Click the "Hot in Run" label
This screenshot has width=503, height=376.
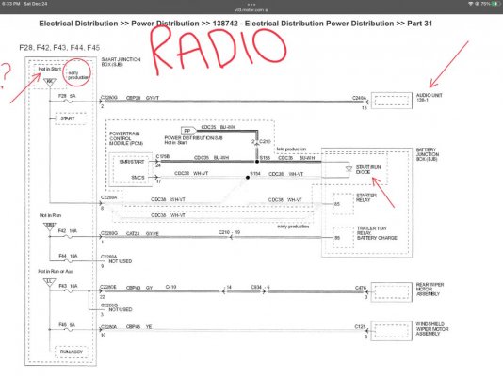click(x=50, y=215)
